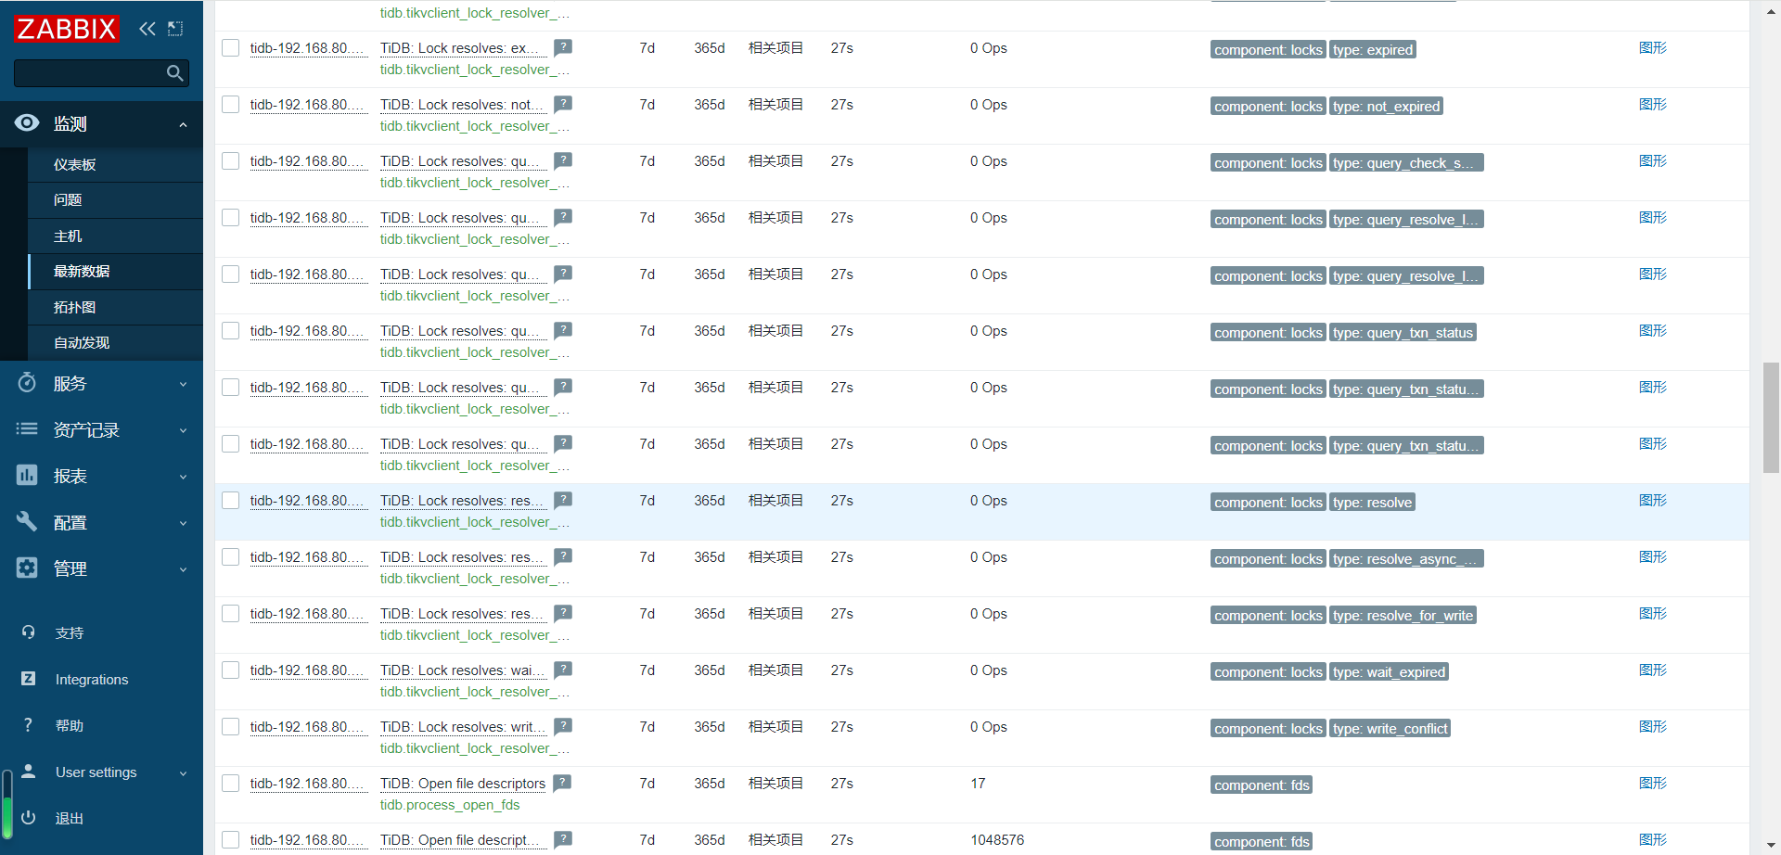Open 仪表板 in the sidebar

point(115,165)
